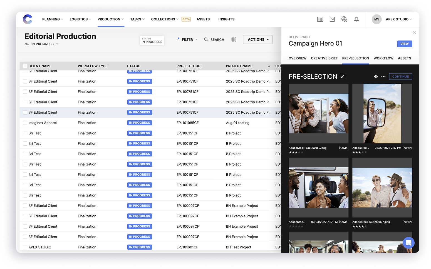Click the search magnifier icon
The image size is (431, 269).
[206, 39]
